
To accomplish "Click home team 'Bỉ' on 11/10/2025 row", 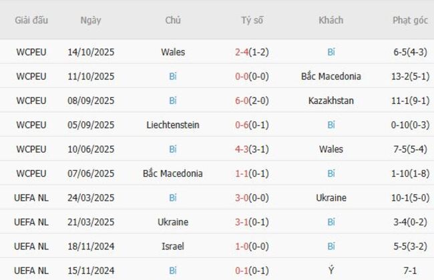I will click(173, 76).
